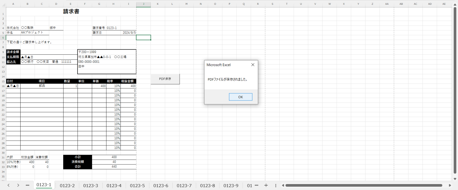Click the vertical dots tab bar resizer
Image resolution: width=458 pixels, height=190 pixels.
(276, 185)
